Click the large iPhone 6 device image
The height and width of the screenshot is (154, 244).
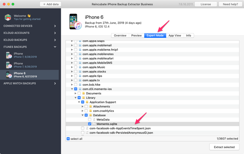[x=75, y=22]
